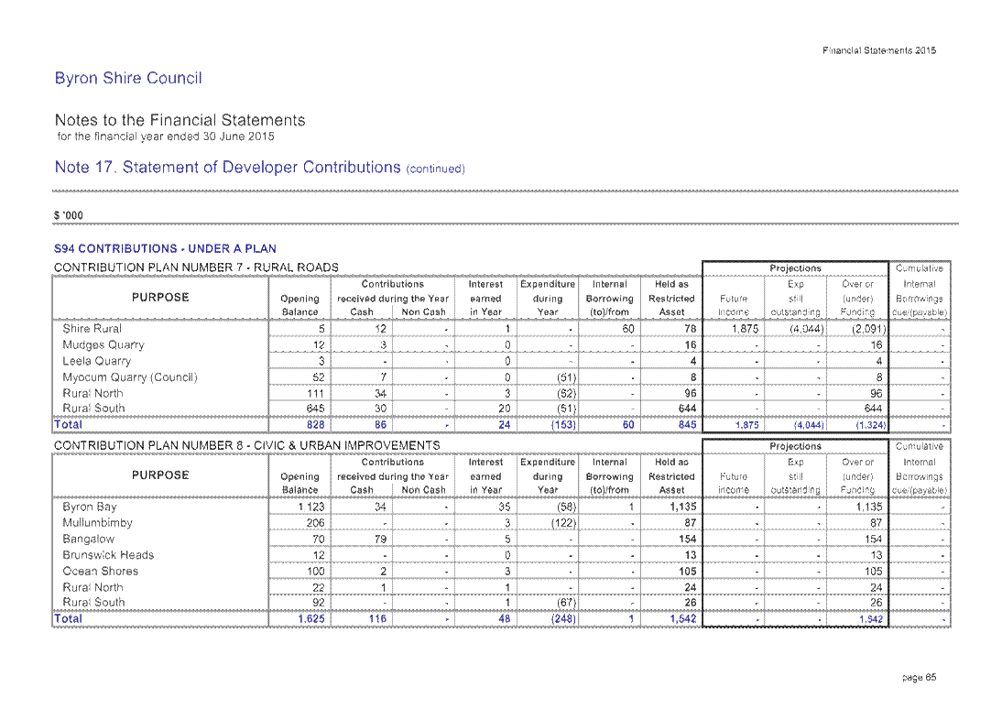Viewport: 1002px width, 709px height.
Task: Click the 'Byron Shire Council' heading
Action: [x=128, y=78]
